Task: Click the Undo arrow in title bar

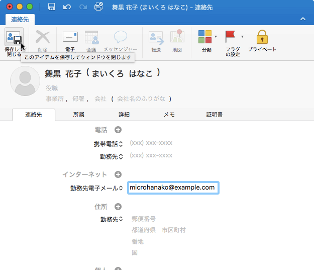Action: pos(67,7)
